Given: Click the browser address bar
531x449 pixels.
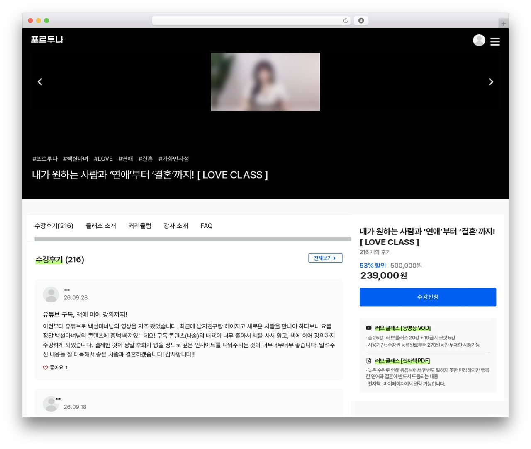Looking at the screenshot, I should pos(251,21).
